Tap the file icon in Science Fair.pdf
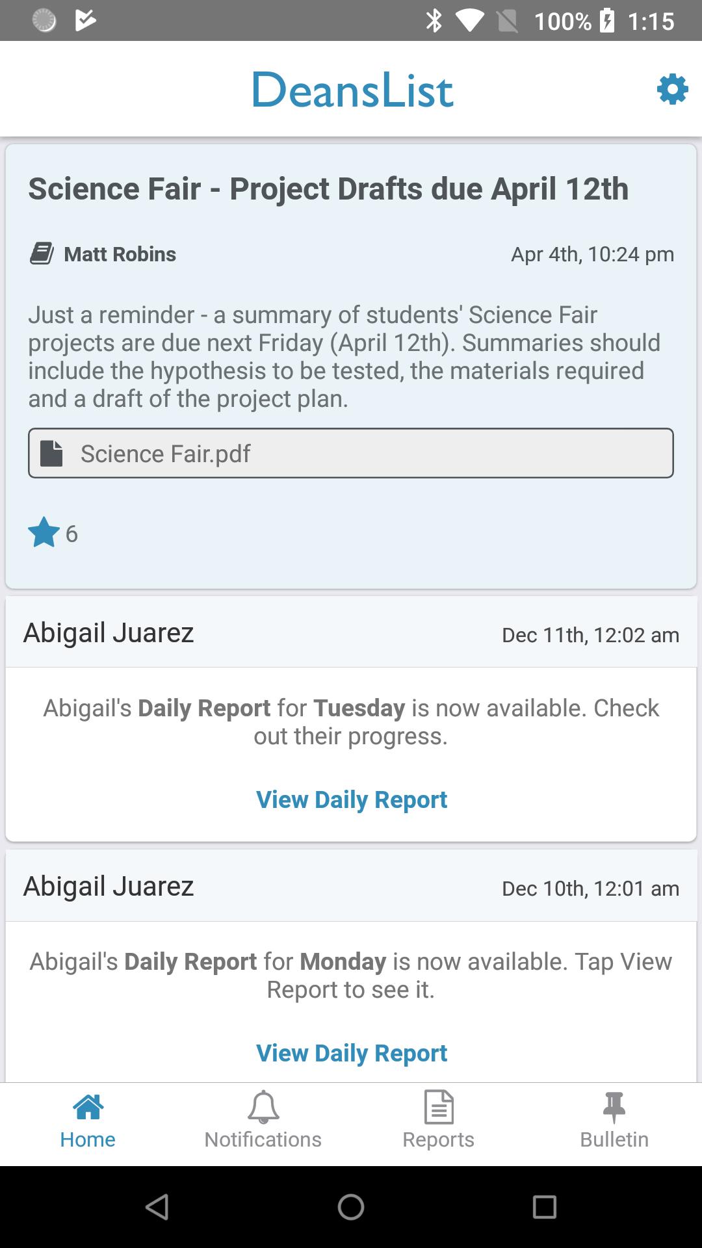The image size is (702, 1248). [51, 453]
